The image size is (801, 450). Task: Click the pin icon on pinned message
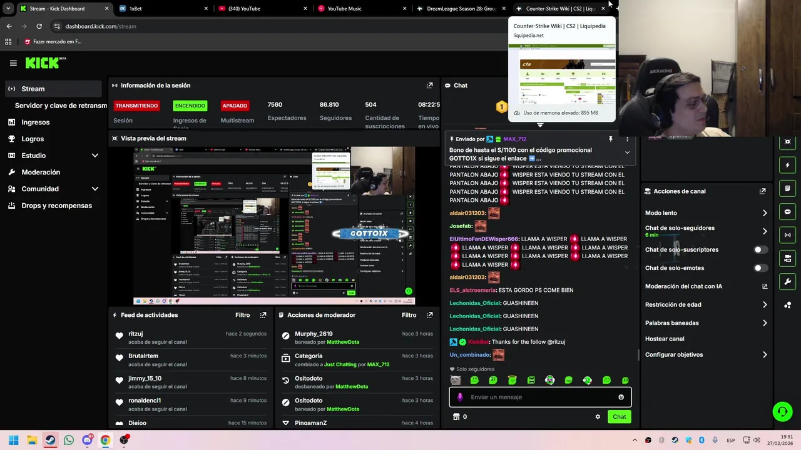611,139
